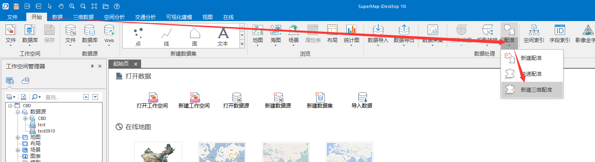Switch to the 数据 ribbon tab

(x=57, y=17)
